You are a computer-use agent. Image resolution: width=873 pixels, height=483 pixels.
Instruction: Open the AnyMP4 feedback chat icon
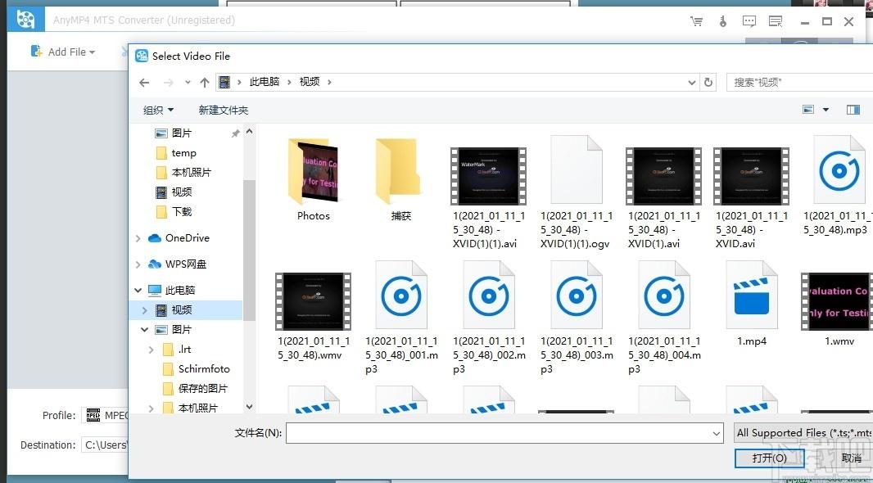pos(749,21)
